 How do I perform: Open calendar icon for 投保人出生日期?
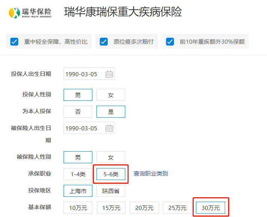109,74
